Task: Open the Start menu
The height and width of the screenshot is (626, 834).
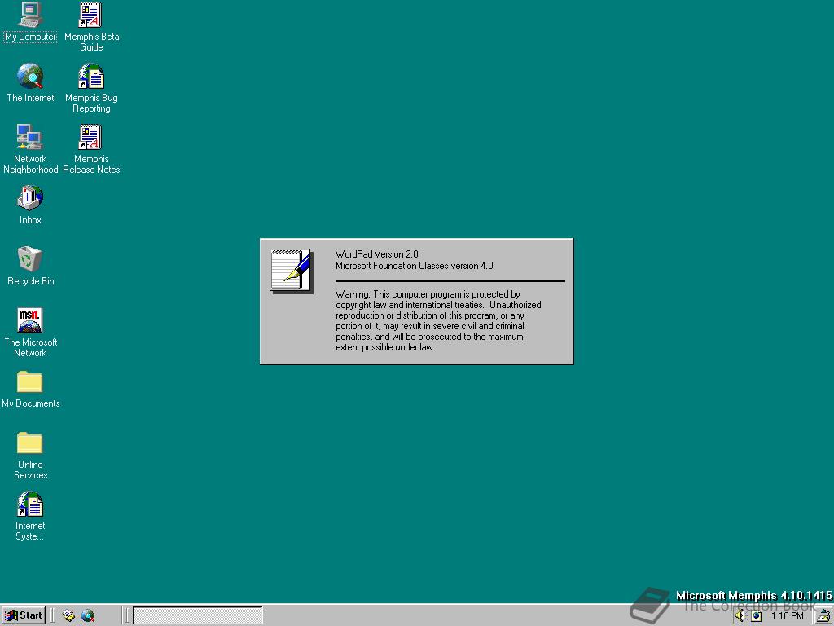Action: point(24,615)
